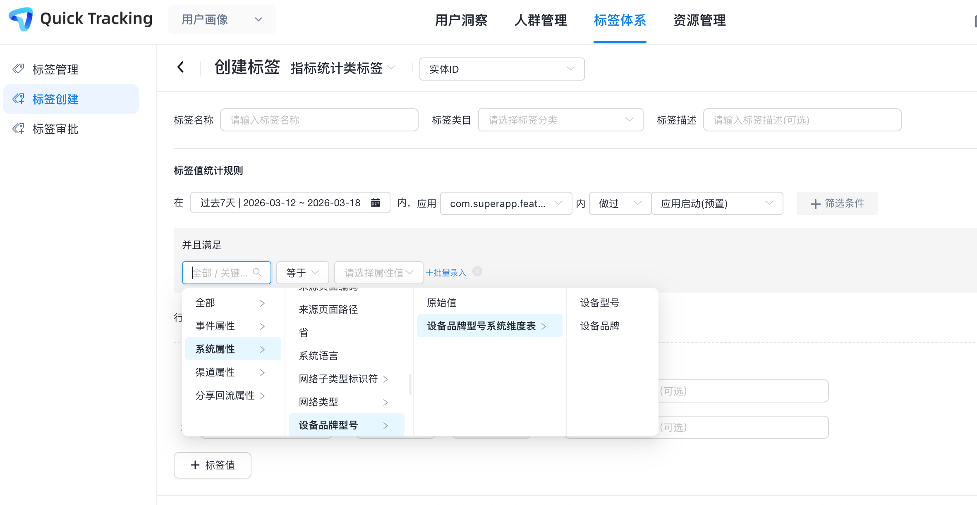977x505 pixels.
Task: Click the 标签名称 input field
Action: 319,120
